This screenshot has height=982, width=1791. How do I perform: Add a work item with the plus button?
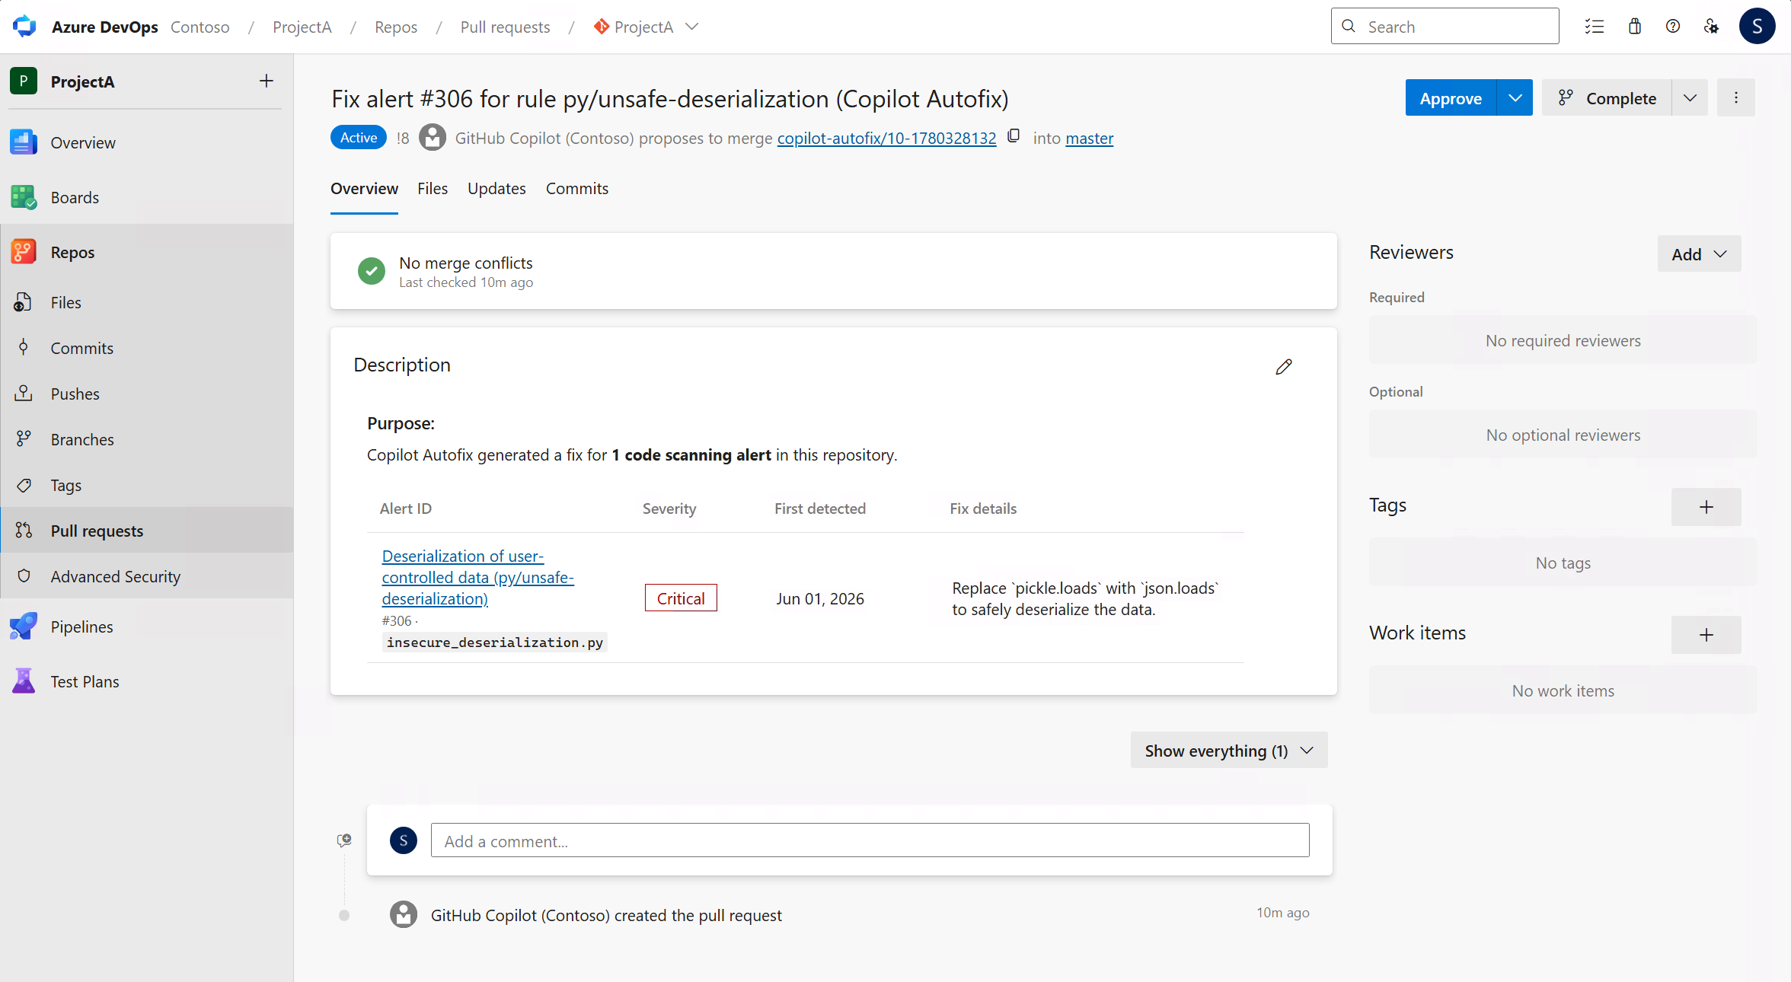point(1706,635)
